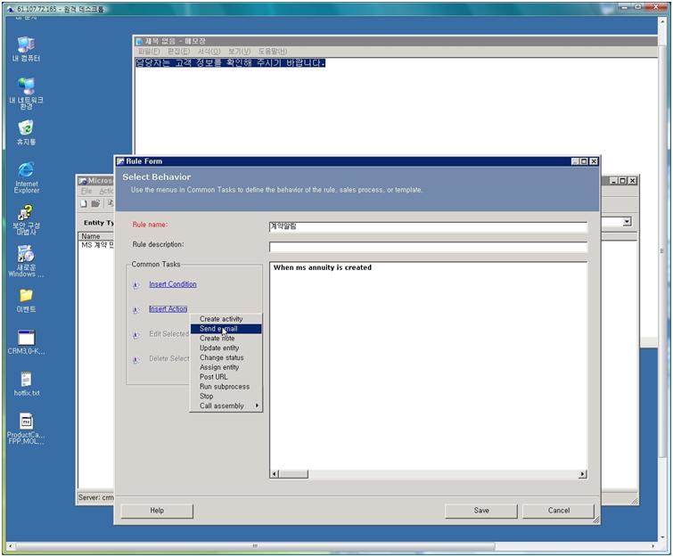Open the new Windows shortcut icon
Viewport: 673px width, 557px height.
tap(26, 261)
